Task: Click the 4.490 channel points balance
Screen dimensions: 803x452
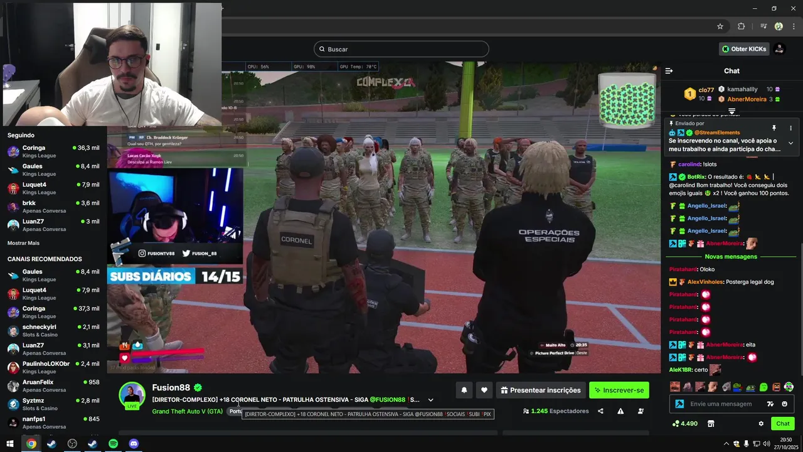Action: point(684,424)
